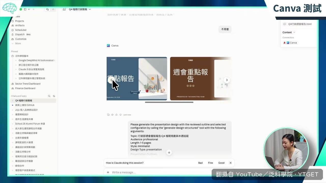The height and width of the screenshot is (183, 326).
Task: Open Scheduled in the sidebar
Action: click(x=21, y=30)
